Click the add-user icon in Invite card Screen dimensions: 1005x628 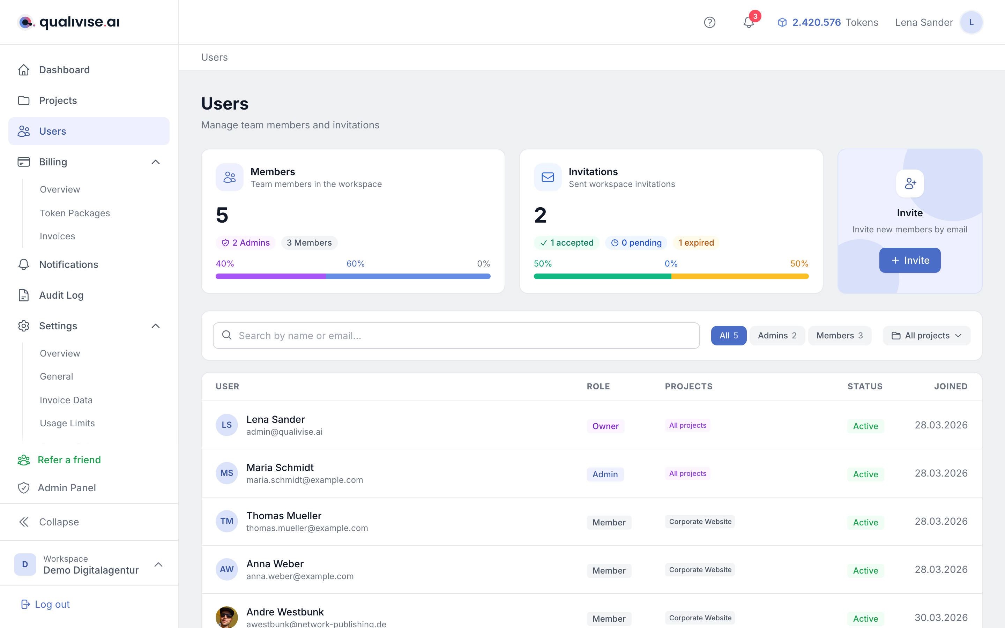coord(910,184)
